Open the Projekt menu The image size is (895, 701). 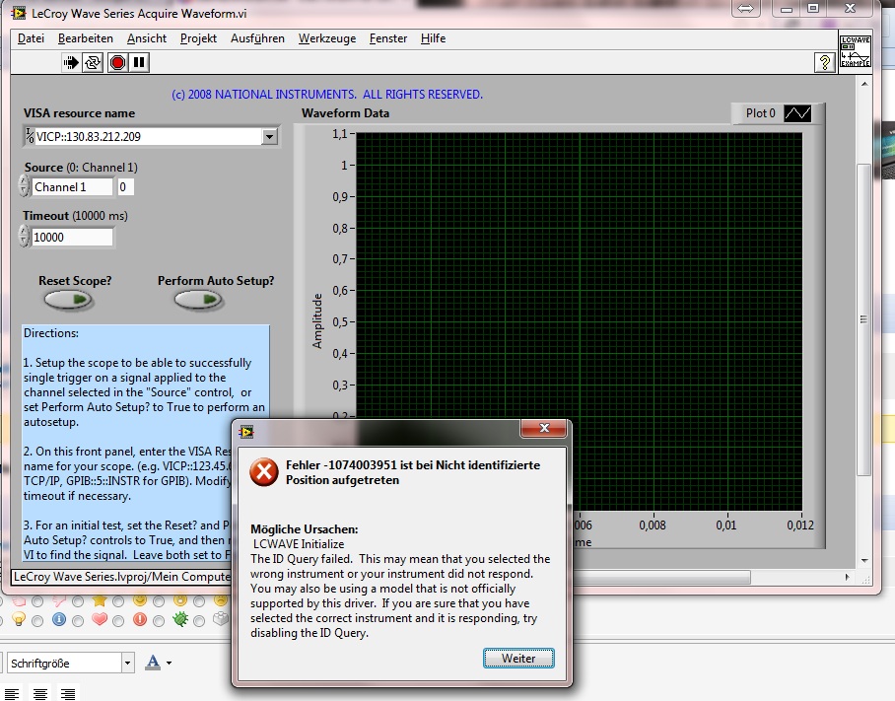199,38
